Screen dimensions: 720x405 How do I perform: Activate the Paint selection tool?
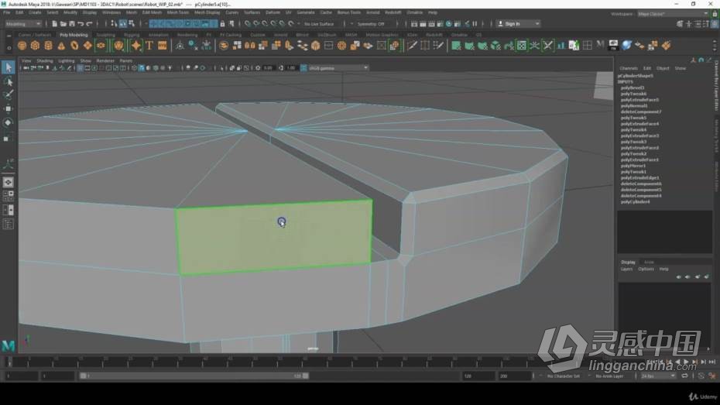9,95
